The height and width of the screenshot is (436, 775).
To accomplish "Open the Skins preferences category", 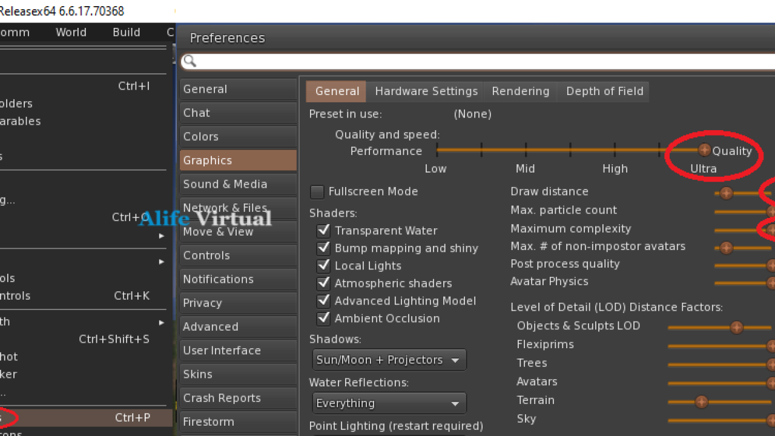I will (x=238, y=374).
